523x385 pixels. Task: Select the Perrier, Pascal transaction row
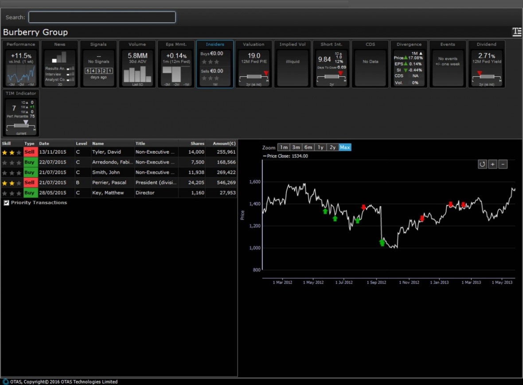click(119, 183)
